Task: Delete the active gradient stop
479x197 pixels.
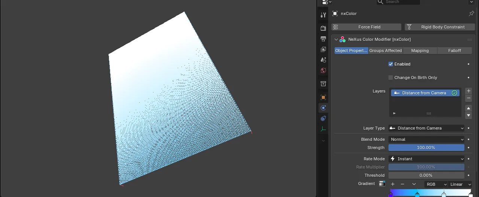Action: coord(402,184)
